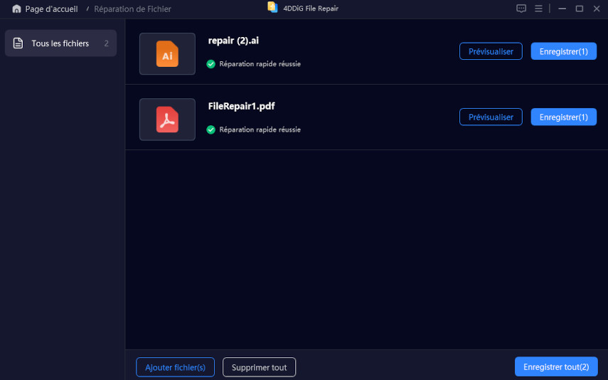This screenshot has height=380, width=608.
Task: Click Ajouter fichier(s) button
Action: click(175, 367)
